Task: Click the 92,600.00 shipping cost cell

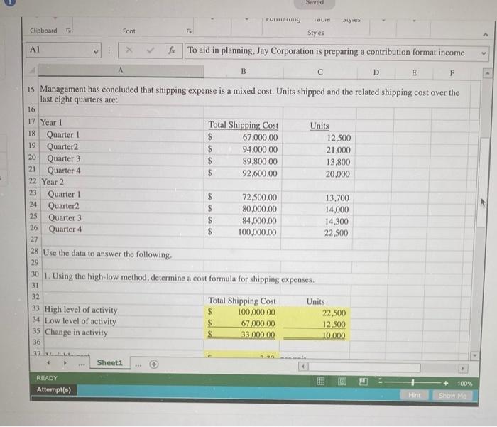Action: [243, 173]
